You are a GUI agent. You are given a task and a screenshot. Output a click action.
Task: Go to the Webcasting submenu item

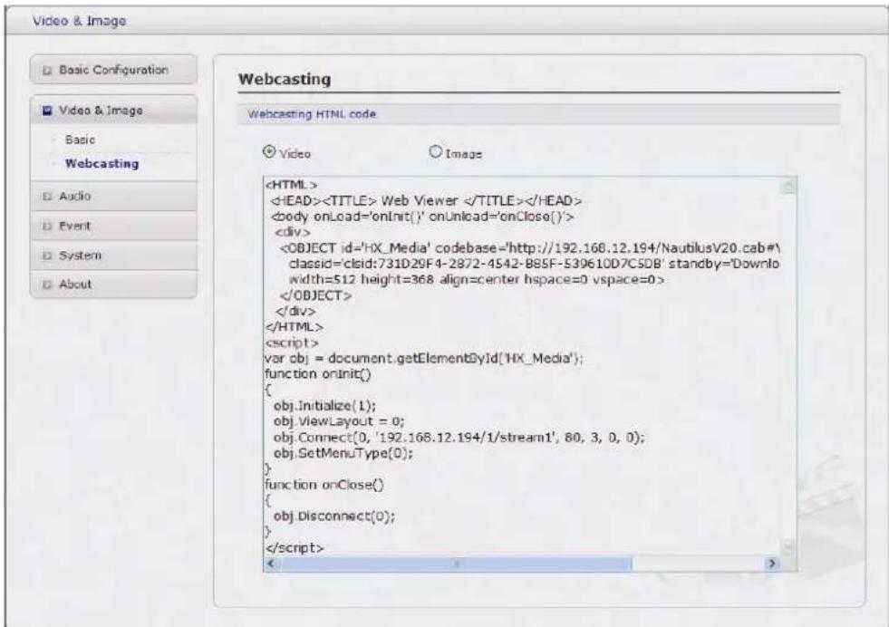tap(102, 163)
